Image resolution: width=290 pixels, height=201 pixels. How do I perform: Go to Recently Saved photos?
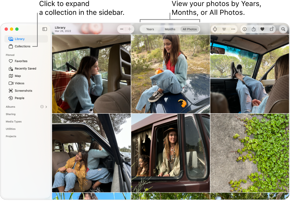click(x=25, y=68)
